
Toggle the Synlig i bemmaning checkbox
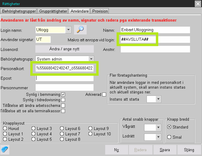tap(63, 94)
